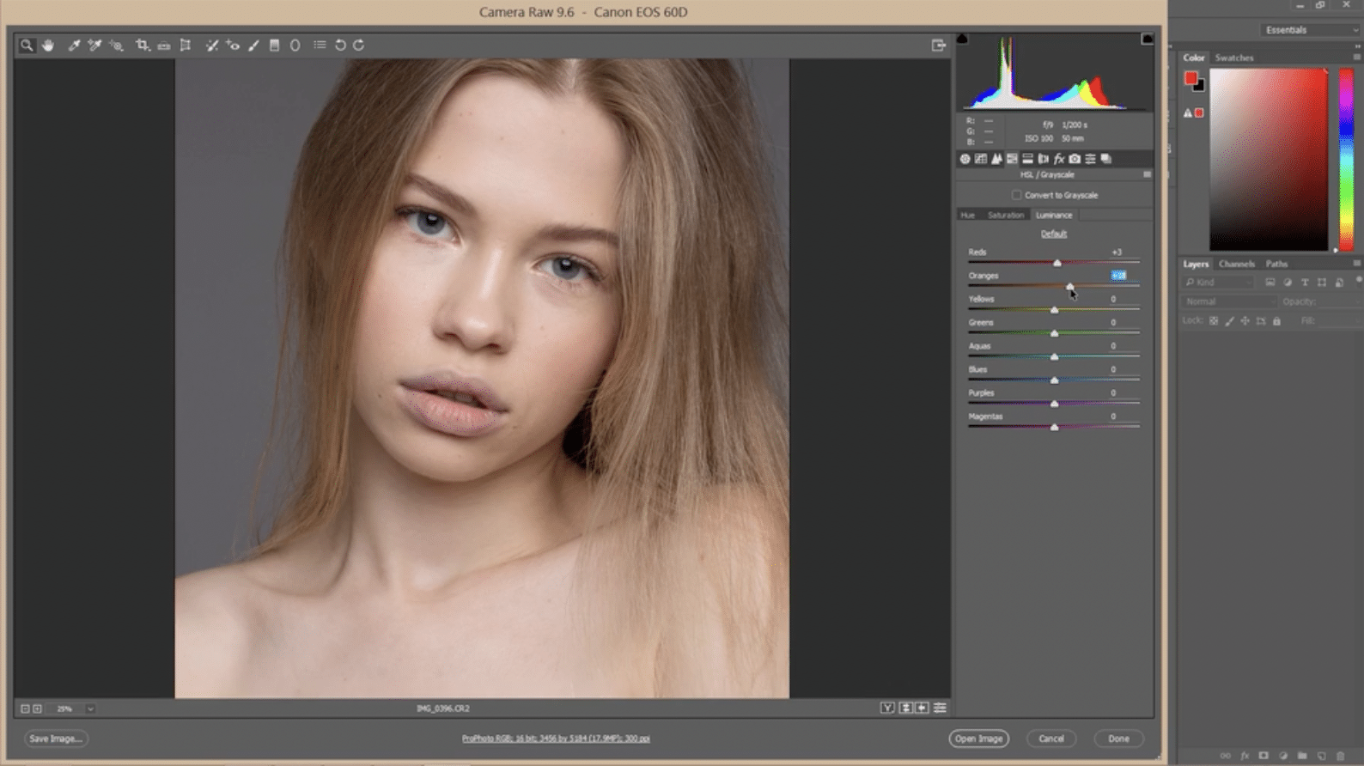Switch to the Swatches tab
1364x766 pixels.
pyautogui.click(x=1234, y=58)
